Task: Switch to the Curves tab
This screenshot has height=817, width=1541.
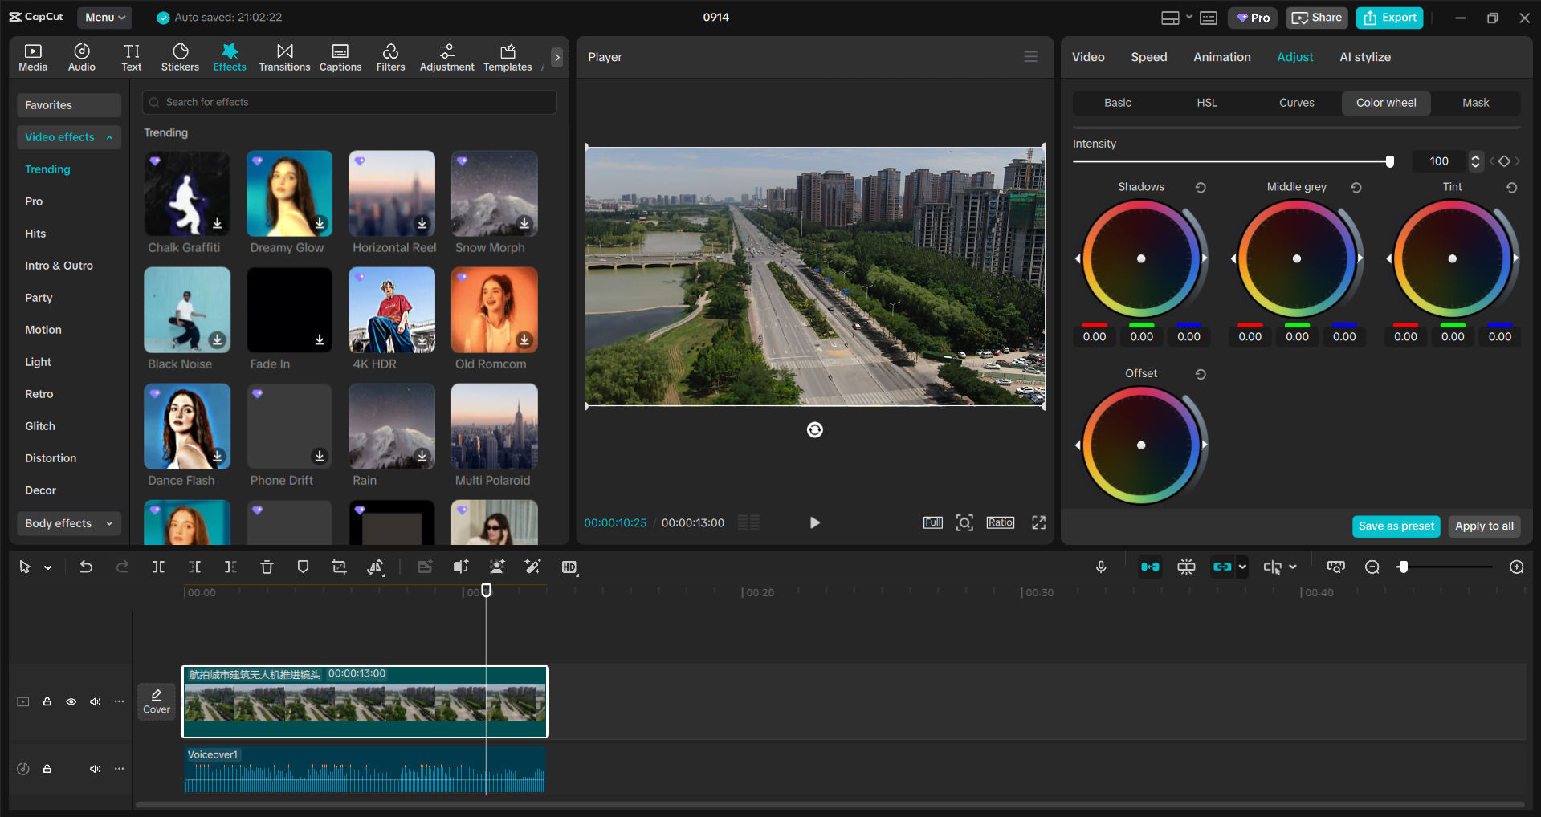Action: click(x=1296, y=103)
